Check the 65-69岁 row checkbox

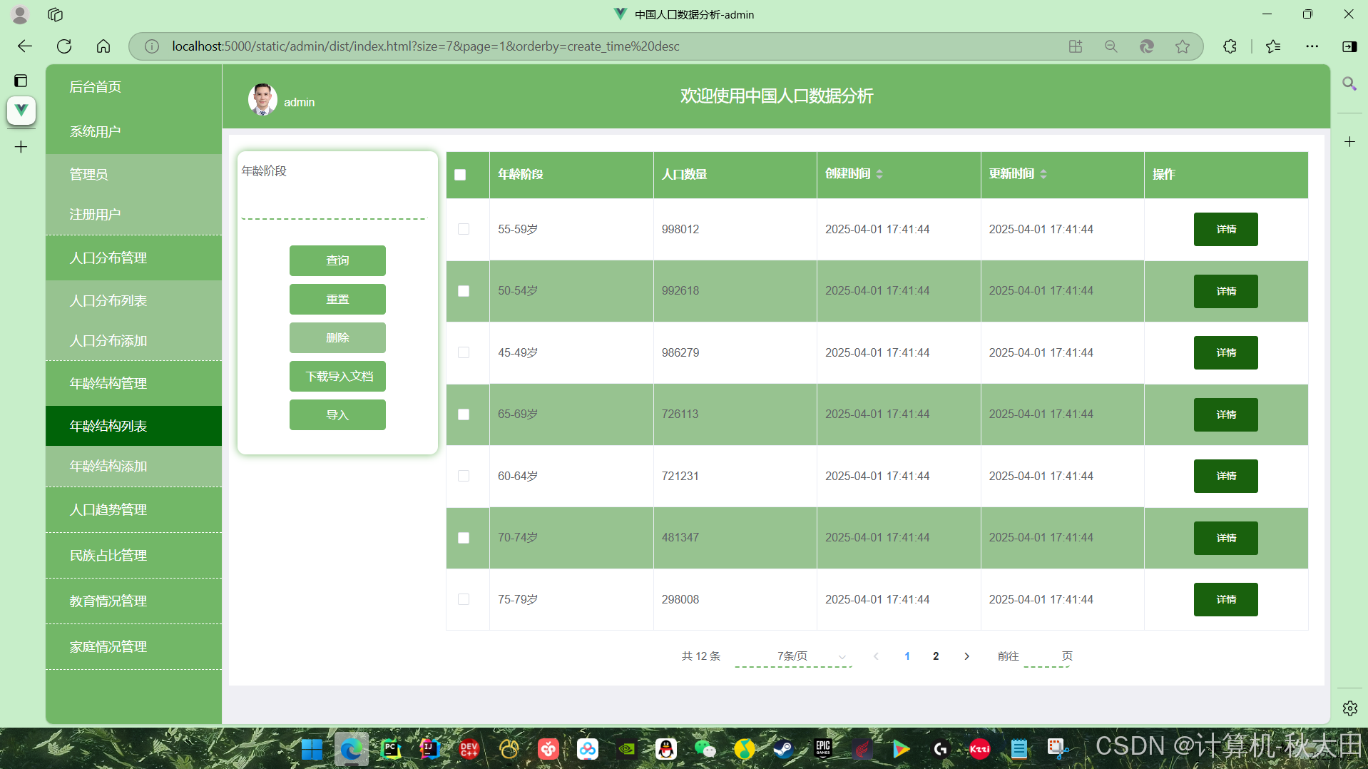coord(464,414)
